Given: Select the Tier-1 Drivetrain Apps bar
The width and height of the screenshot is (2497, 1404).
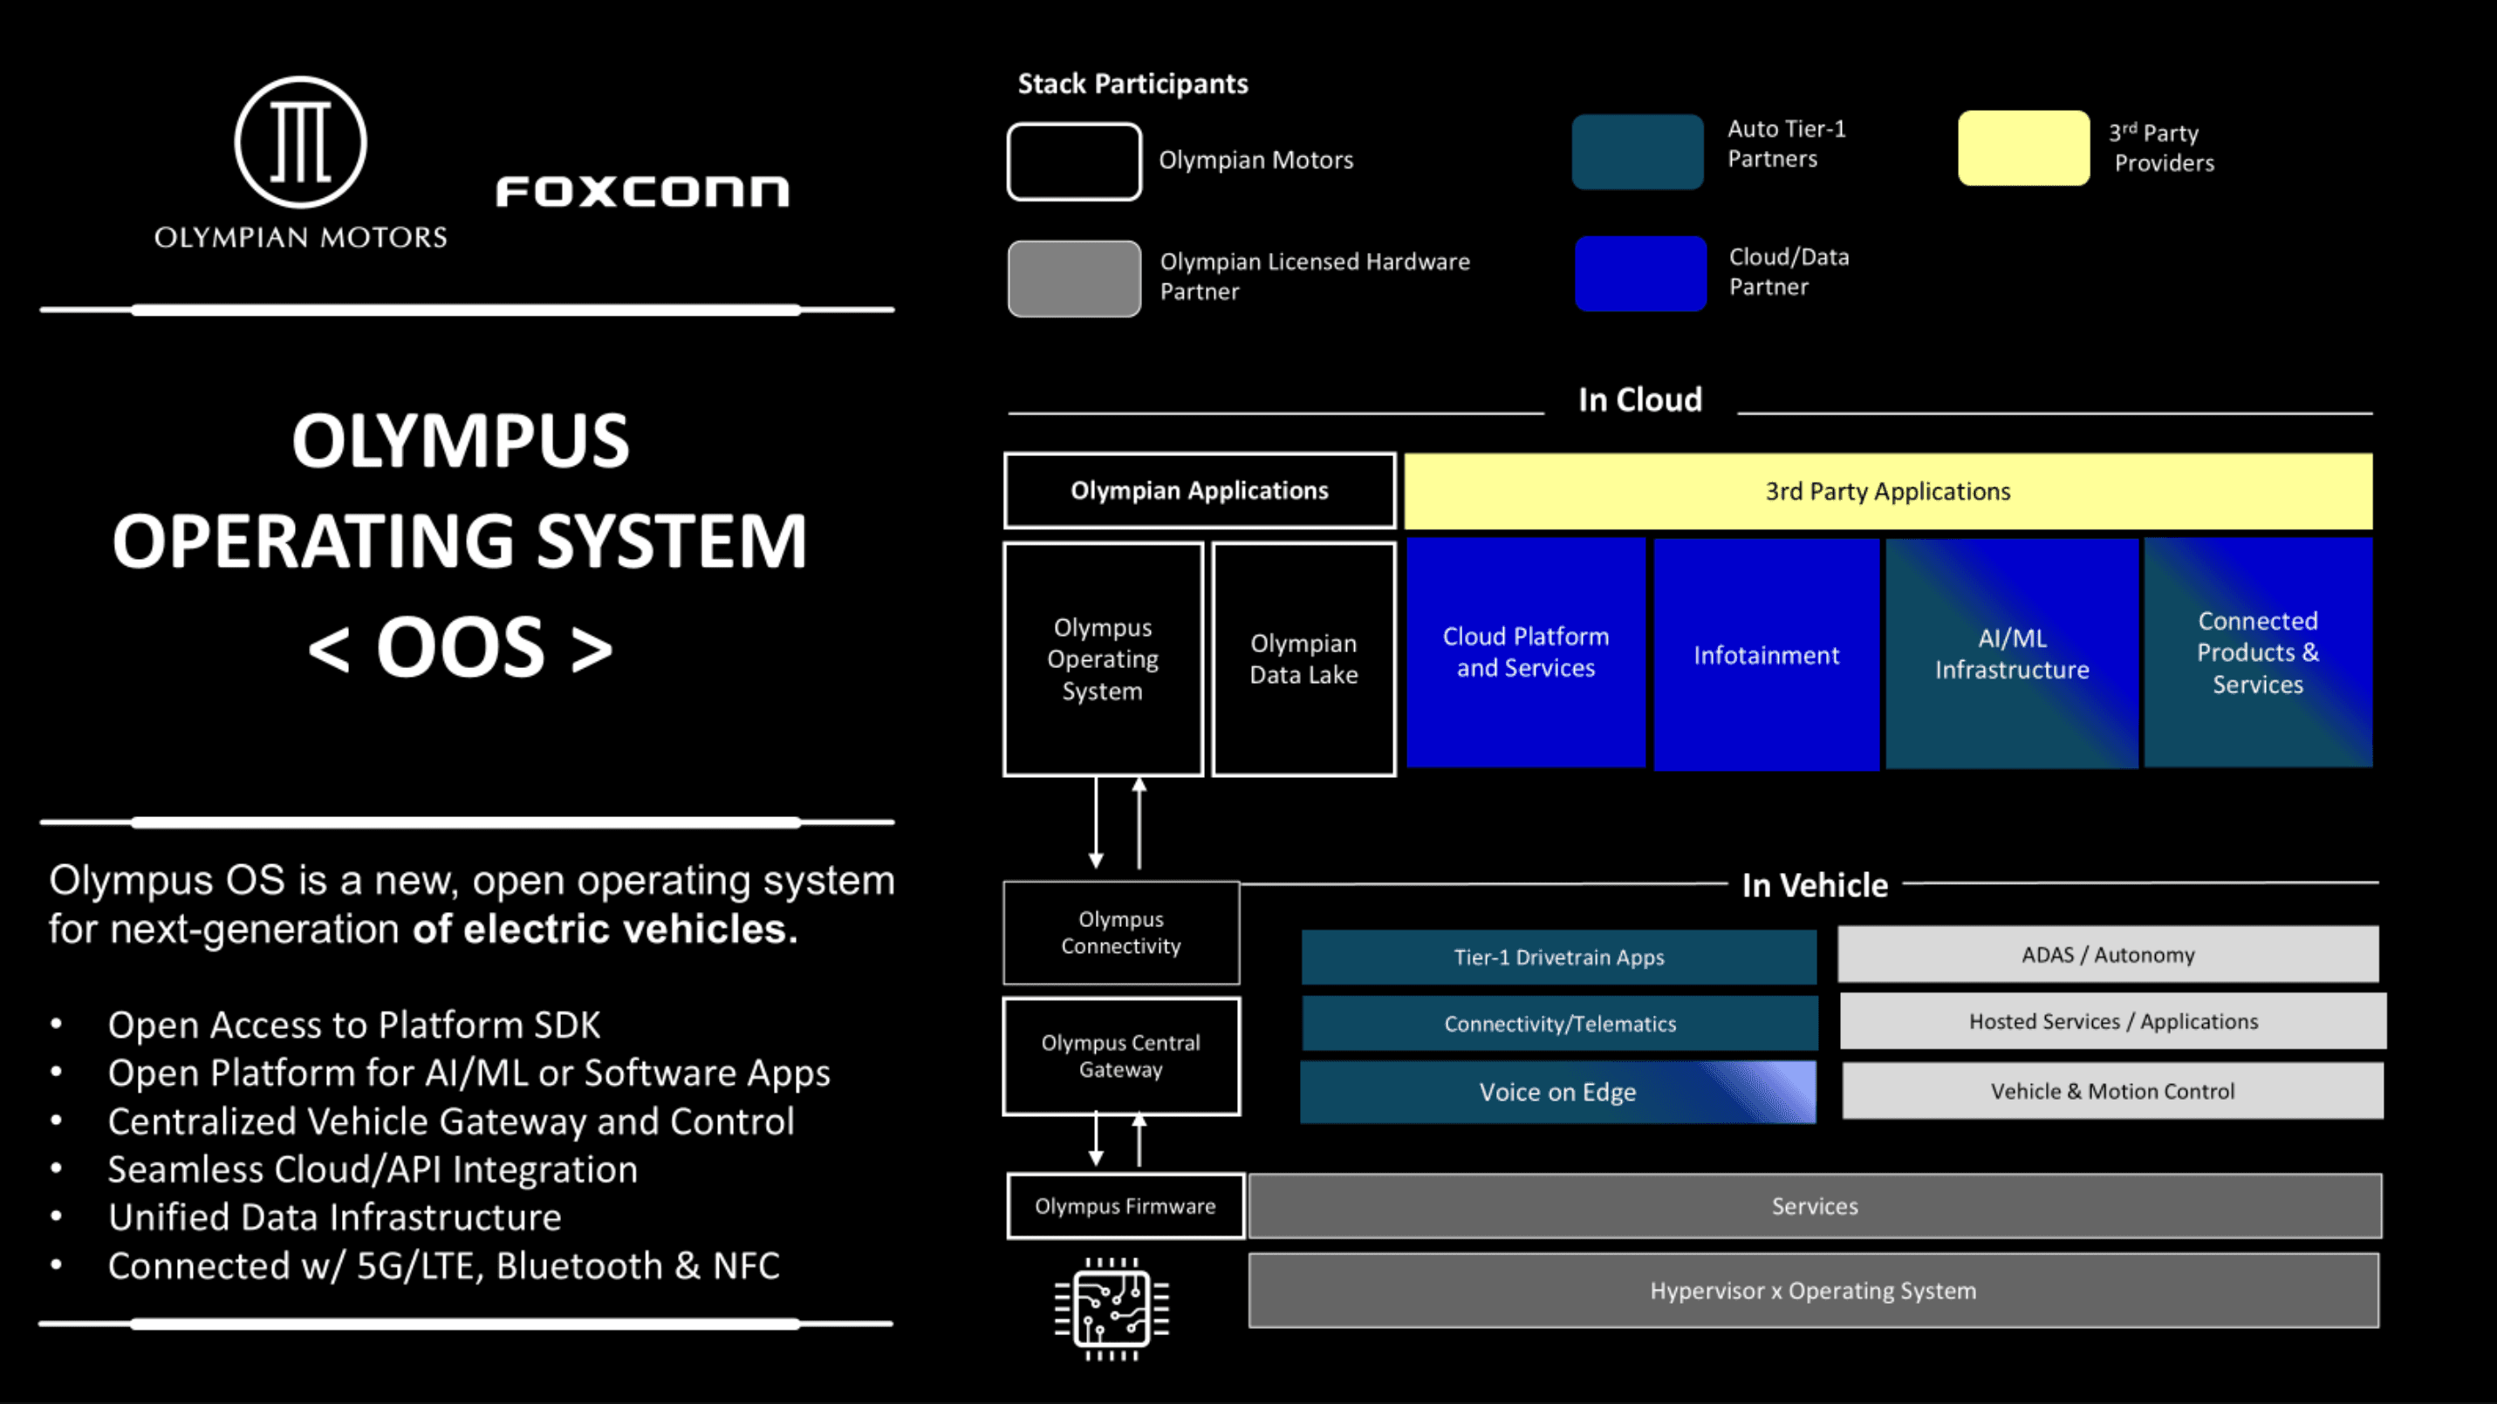Looking at the screenshot, I should click(x=1559, y=958).
